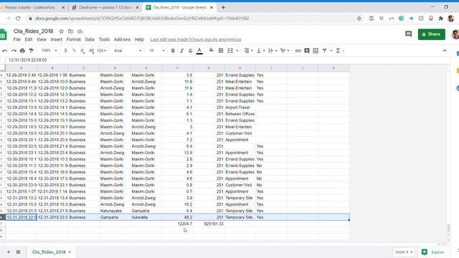The height and width of the screenshot is (258, 459).
Task: Insert link using chain icon
Action: pos(298,51)
